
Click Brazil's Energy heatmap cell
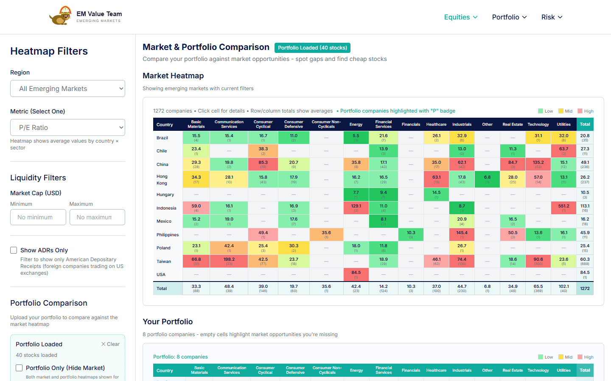[x=356, y=138]
